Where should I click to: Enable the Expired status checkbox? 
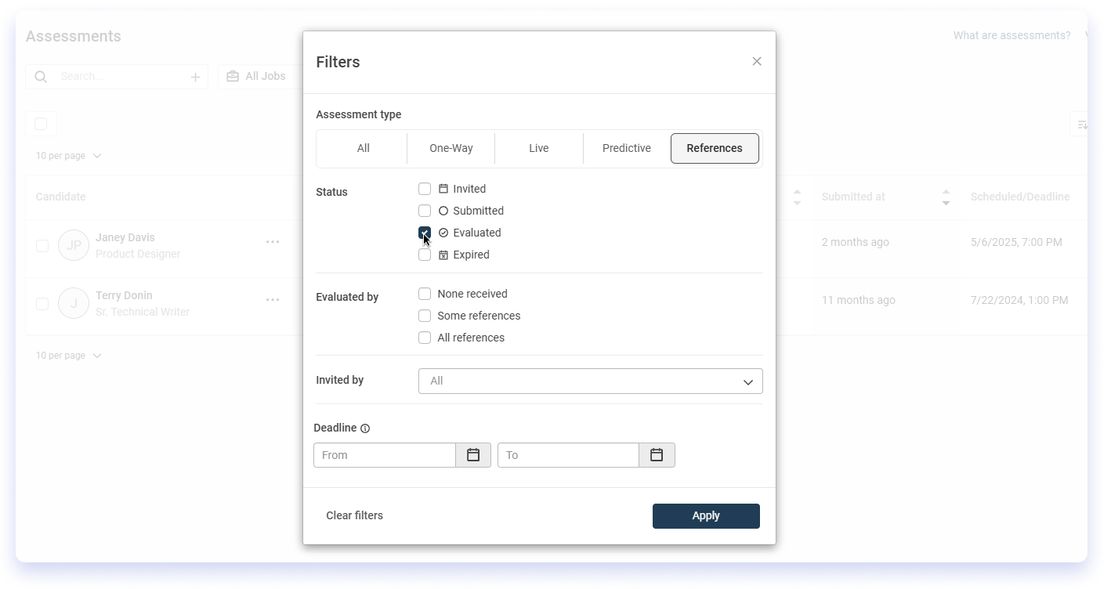(x=425, y=255)
